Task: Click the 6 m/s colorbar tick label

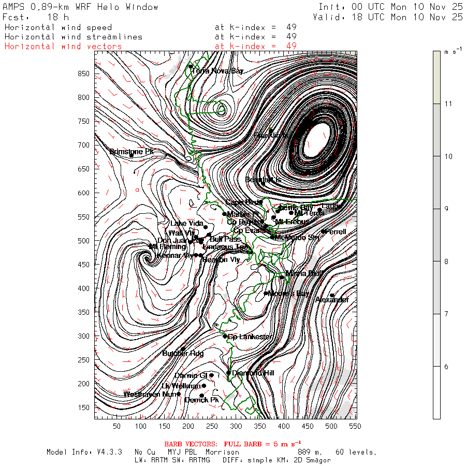Action: coord(446,367)
